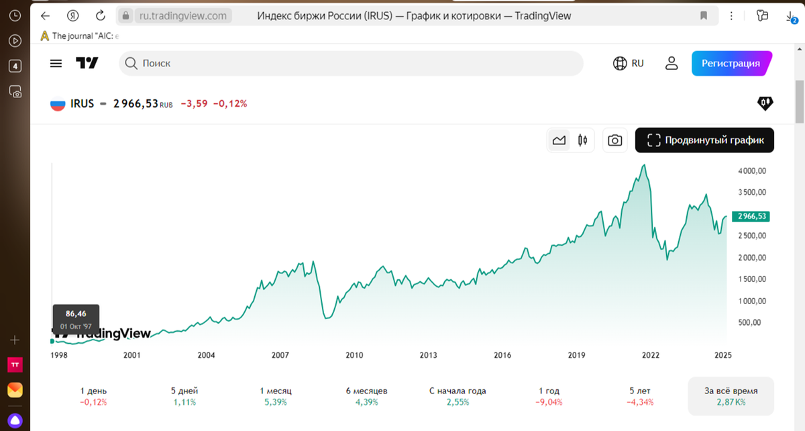Open the RU language selector

(x=628, y=63)
